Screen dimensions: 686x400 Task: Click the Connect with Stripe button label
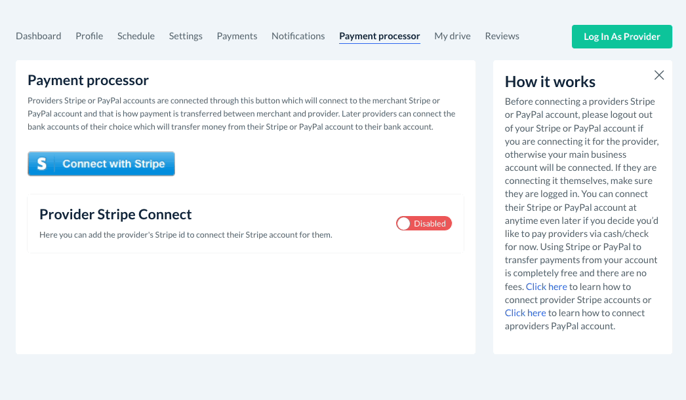coord(113,164)
